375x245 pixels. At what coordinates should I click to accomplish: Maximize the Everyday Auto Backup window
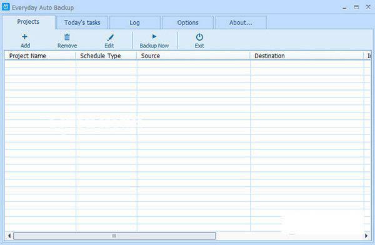356,7
